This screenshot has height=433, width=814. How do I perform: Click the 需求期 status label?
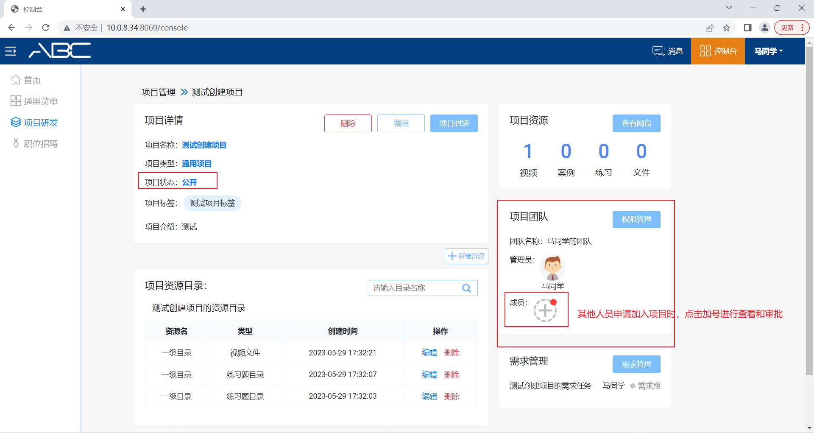(x=649, y=386)
